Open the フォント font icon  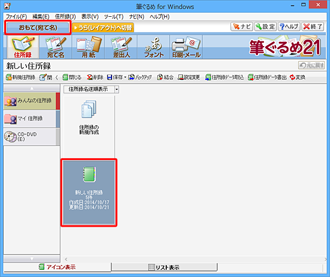[154, 47]
